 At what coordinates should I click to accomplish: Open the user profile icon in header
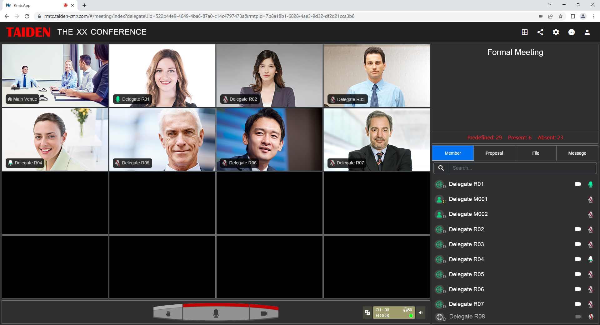pyautogui.click(x=587, y=32)
